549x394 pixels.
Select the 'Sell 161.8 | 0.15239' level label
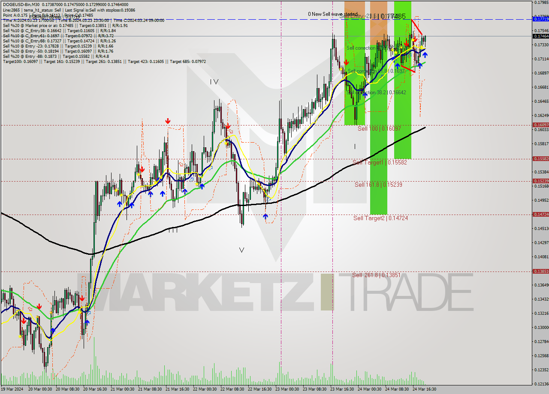click(x=378, y=185)
